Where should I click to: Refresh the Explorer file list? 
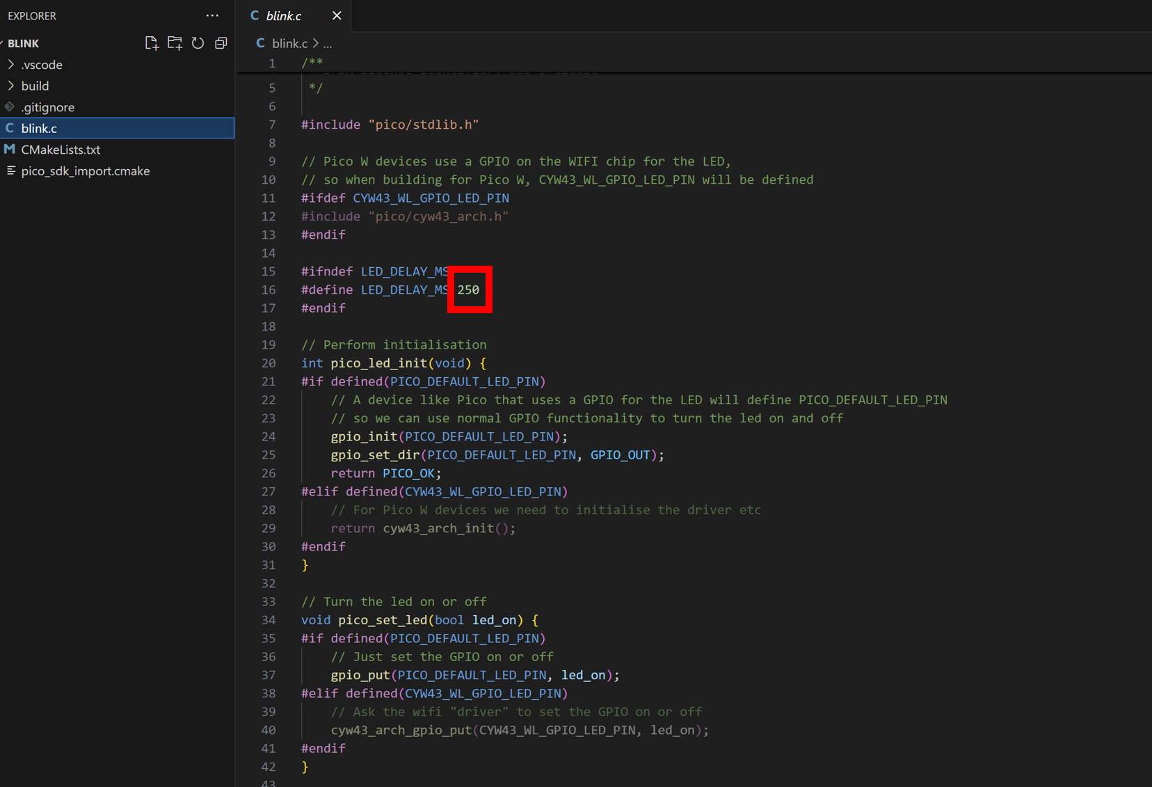(198, 42)
